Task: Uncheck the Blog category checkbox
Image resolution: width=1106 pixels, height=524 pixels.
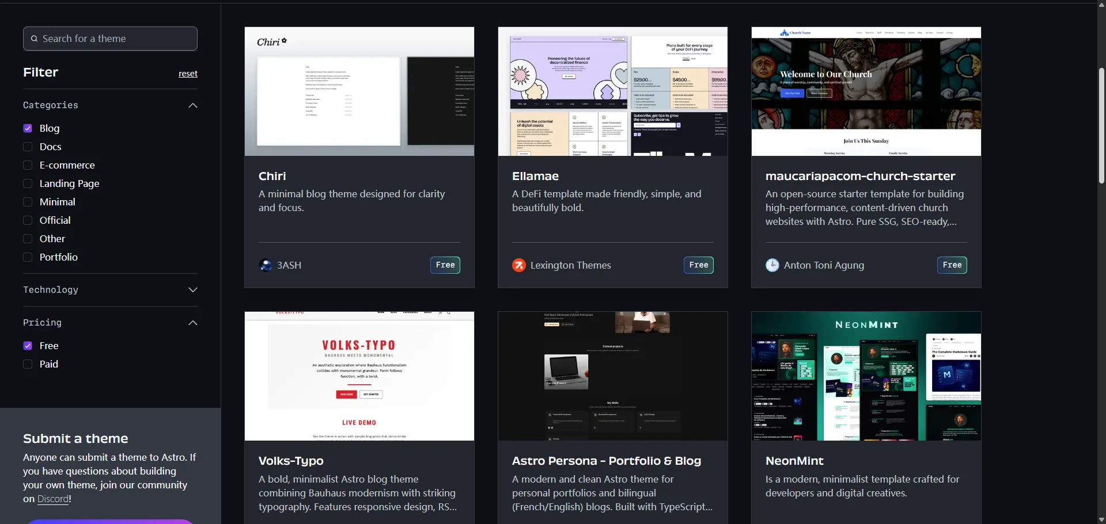Action: coord(28,128)
